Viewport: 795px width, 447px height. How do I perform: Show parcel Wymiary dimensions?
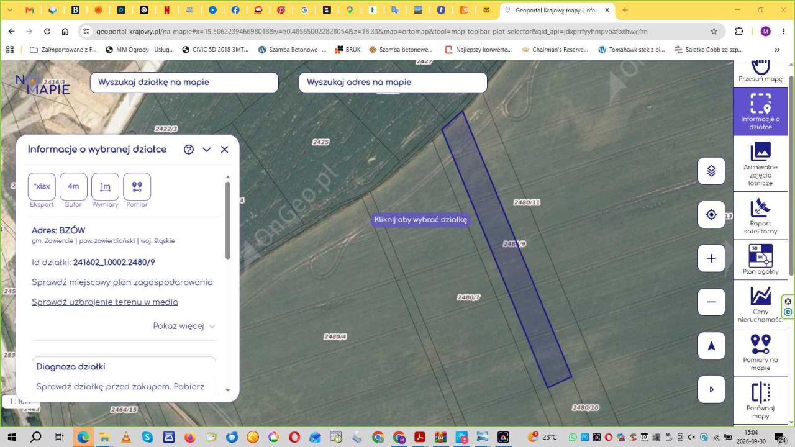pyautogui.click(x=105, y=187)
